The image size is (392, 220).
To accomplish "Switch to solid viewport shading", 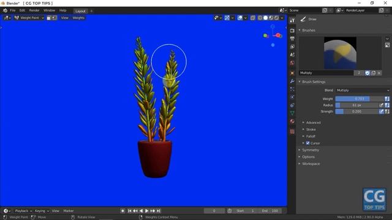I will (x=265, y=18).
